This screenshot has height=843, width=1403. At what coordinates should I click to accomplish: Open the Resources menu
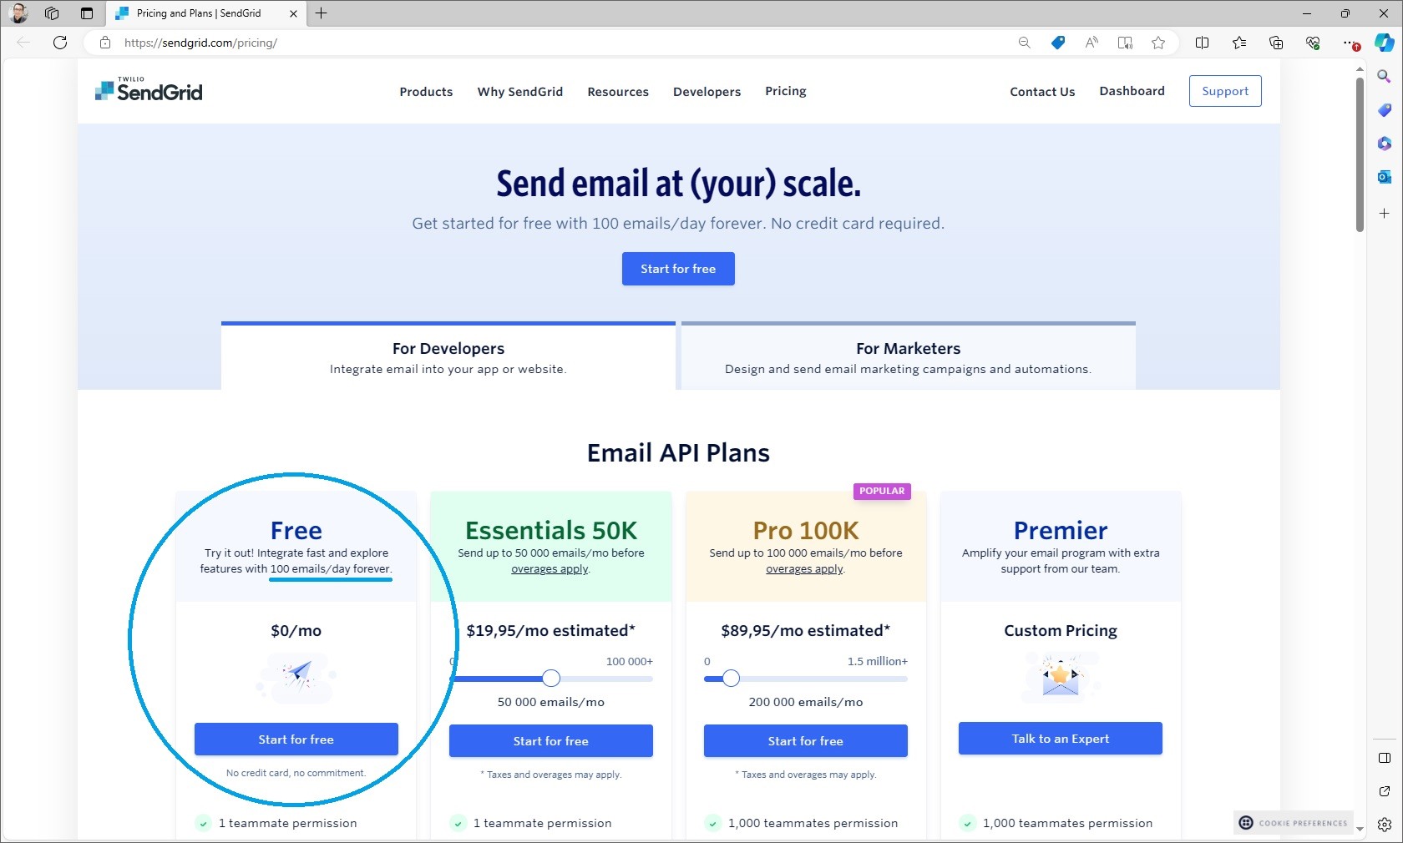[618, 92]
